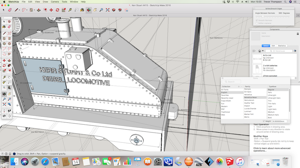This screenshot has width=300, height=168.
Task: Select the Dimension tool in left palette
Action: [9, 78]
